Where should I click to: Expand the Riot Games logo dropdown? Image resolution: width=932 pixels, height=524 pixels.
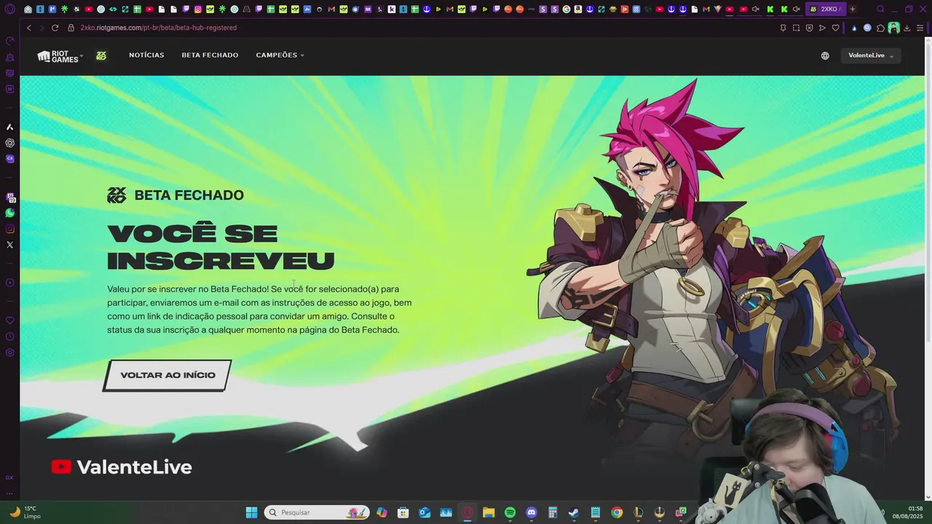(x=60, y=56)
